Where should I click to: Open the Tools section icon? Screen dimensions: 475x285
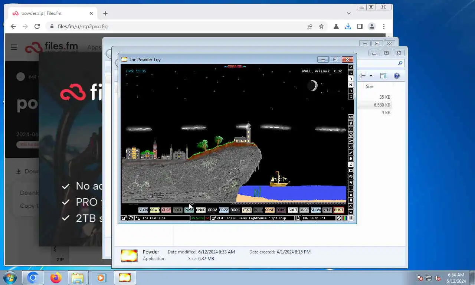click(351, 194)
